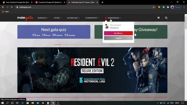
Task: Click the volume icon in system tray
Action: coord(165,103)
